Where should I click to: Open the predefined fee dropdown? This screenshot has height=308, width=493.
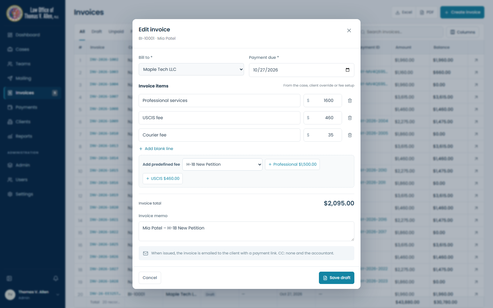coord(222,164)
